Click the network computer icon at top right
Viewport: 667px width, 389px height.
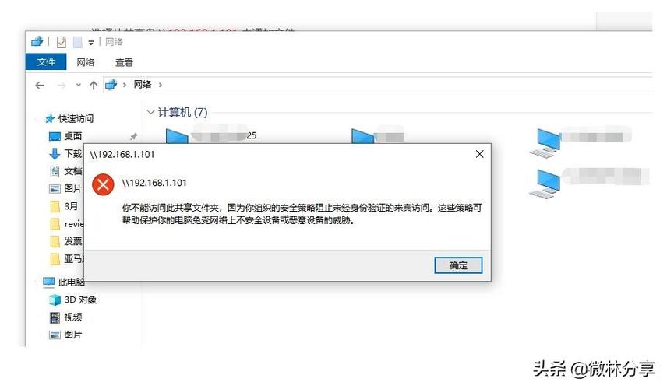pyautogui.click(x=545, y=142)
